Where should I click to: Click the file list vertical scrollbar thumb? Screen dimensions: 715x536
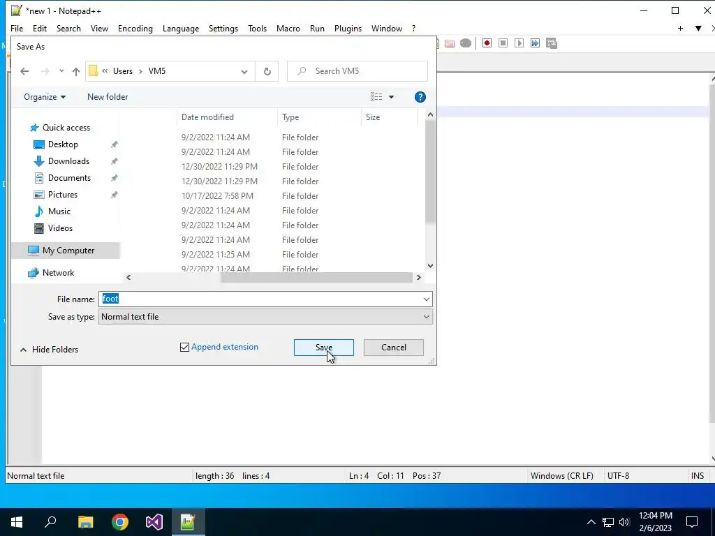tap(430, 172)
